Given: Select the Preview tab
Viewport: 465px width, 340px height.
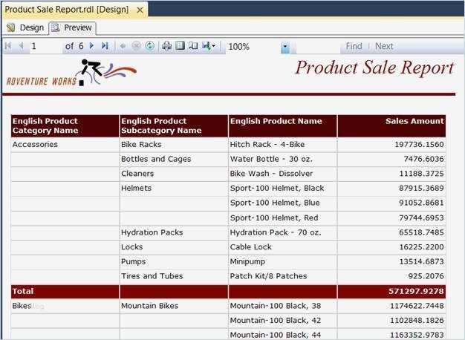Looking at the screenshot, I should pos(72,28).
